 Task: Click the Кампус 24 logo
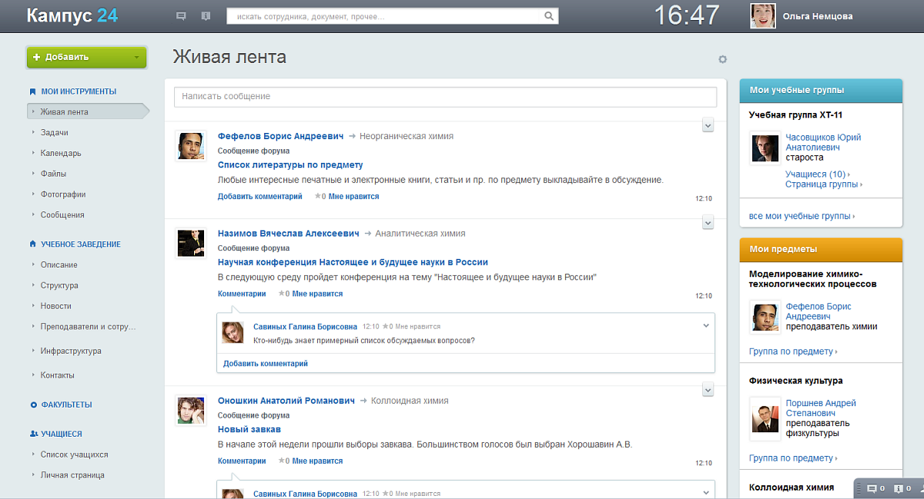(x=72, y=15)
